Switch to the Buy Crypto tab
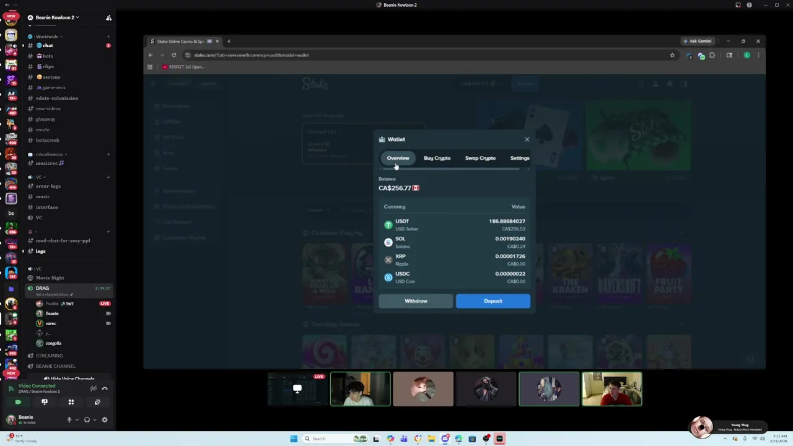The width and height of the screenshot is (793, 446). click(x=437, y=158)
